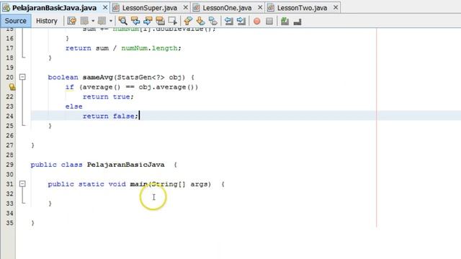The height and width of the screenshot is (259, 461).
Task: Click 'numNum.length' on line 17
Action: [x=149, y=48]
